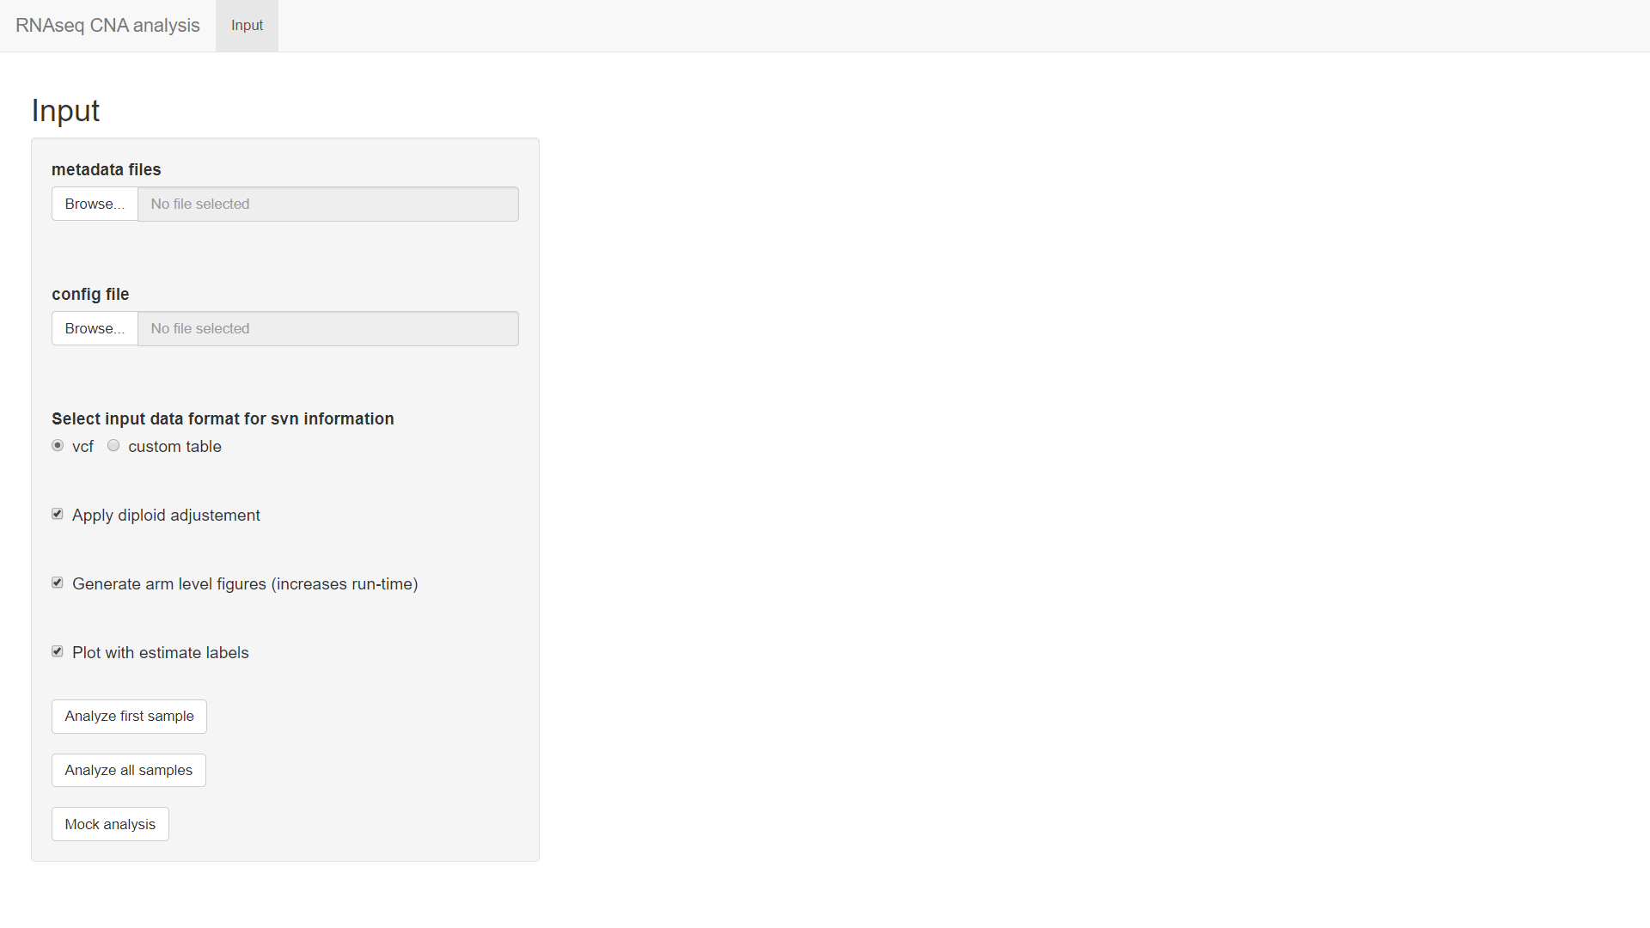This screenshot has width=1650, height=928.
Task: Click the 'custom table' option text
Action: (x=174, y=447)
